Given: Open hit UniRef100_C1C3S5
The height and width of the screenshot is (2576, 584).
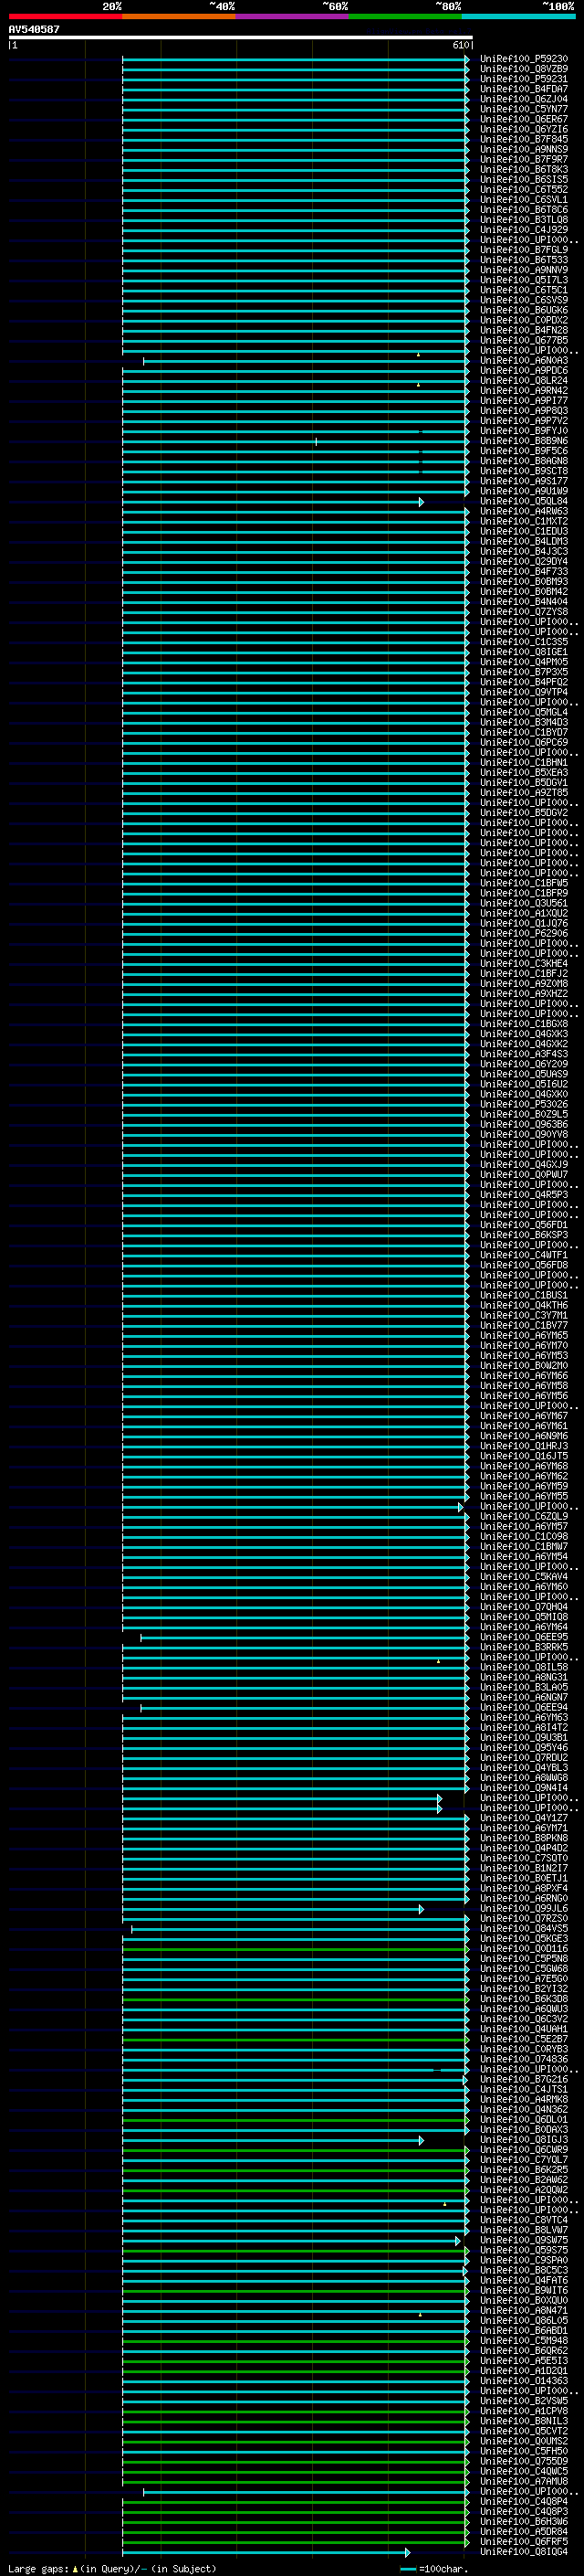Looking at the screenshot, I should (524, 642).
